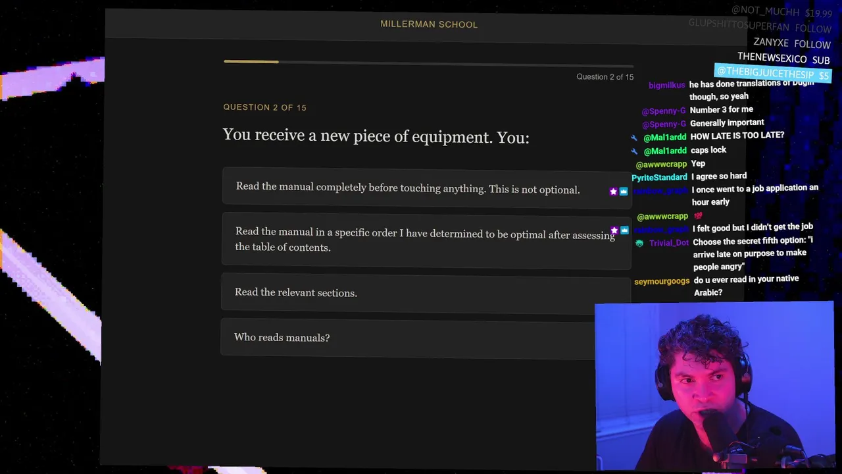The width and height of the screenshot is (842, 474).
Task: Choose answer "Read the manual in a specific order"
Action: pos(426,240)
